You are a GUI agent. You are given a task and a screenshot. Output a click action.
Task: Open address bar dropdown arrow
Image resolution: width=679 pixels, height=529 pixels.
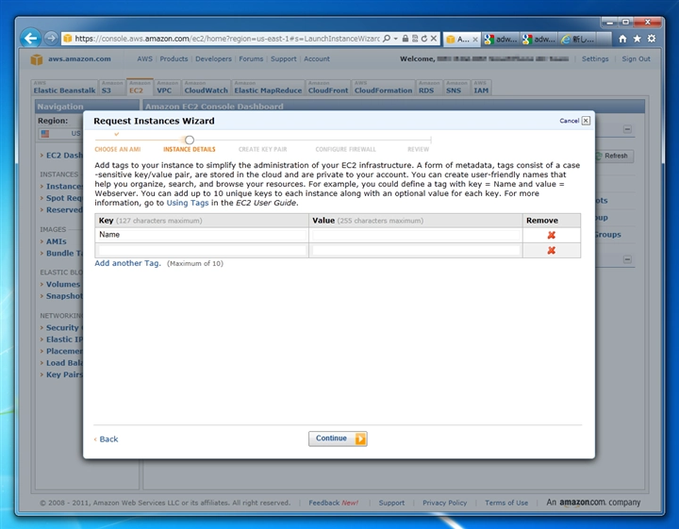pyautogui.click(x=395, y=39)
